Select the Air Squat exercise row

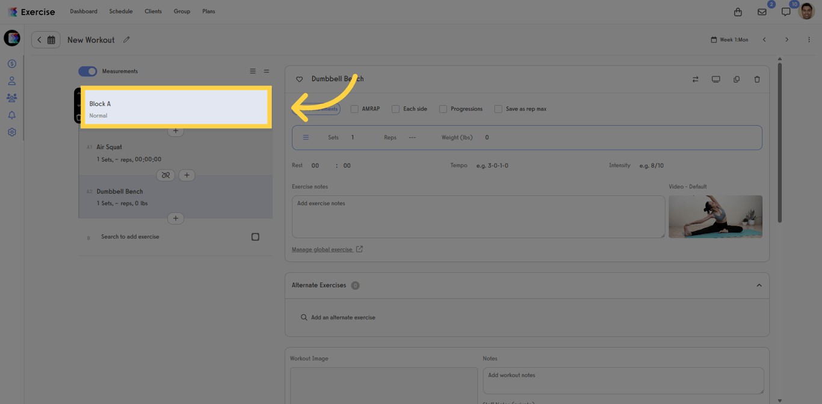176,153
